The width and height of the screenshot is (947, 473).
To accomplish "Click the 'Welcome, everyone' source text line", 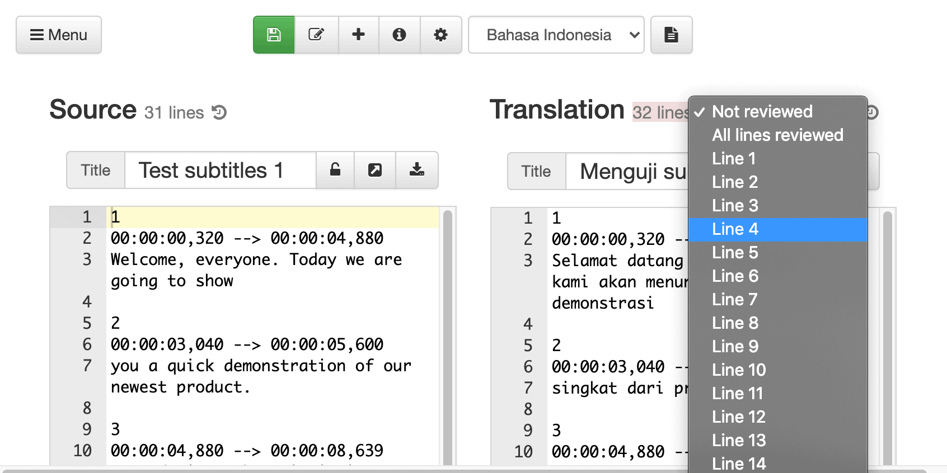I will 255,260.
